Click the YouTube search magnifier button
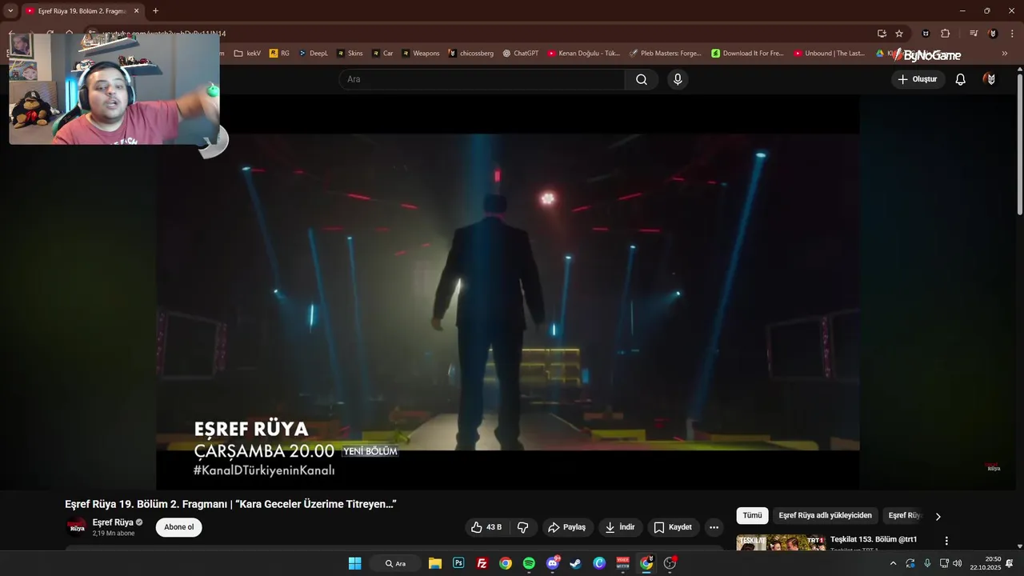The image size is (1024, 576). pos(642,79)
